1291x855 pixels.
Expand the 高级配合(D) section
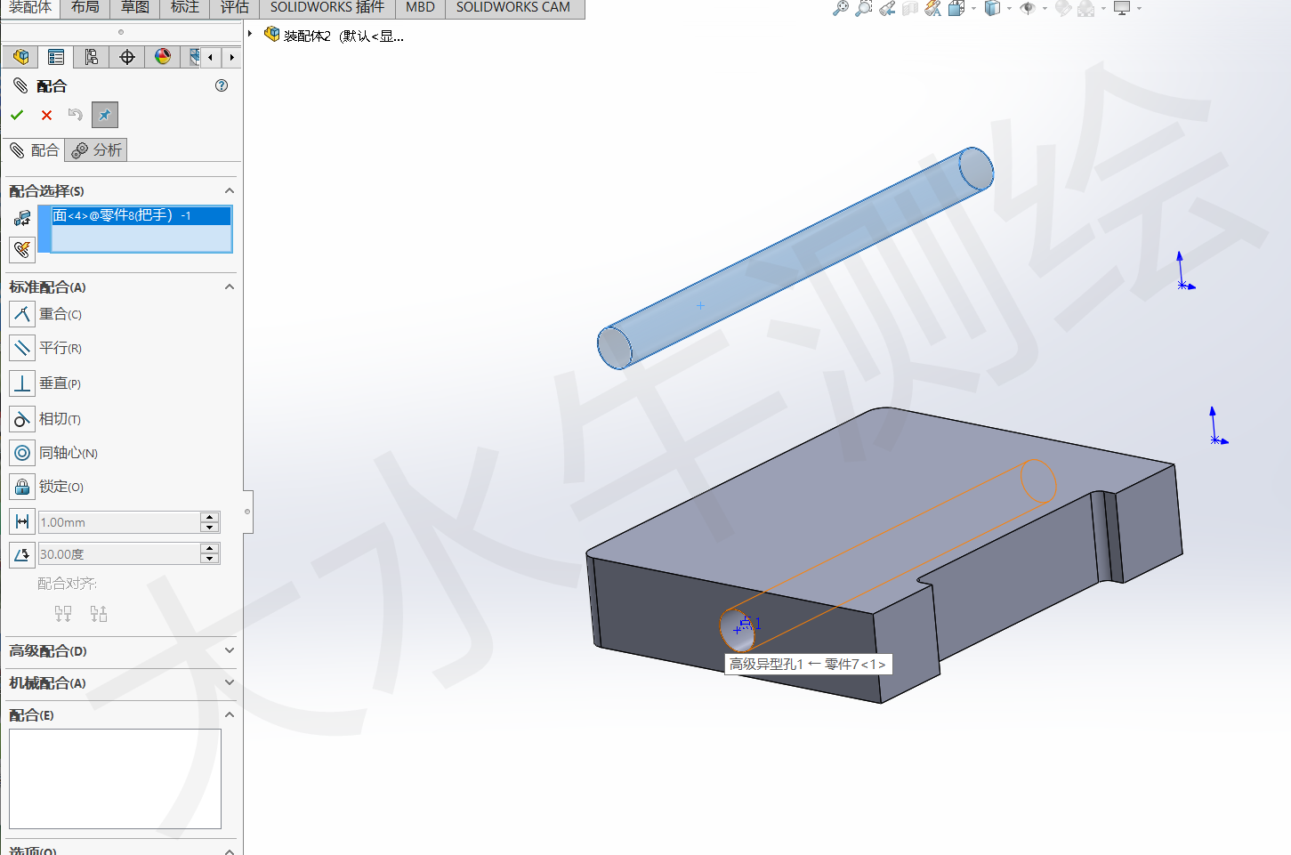tap(230, 650)
